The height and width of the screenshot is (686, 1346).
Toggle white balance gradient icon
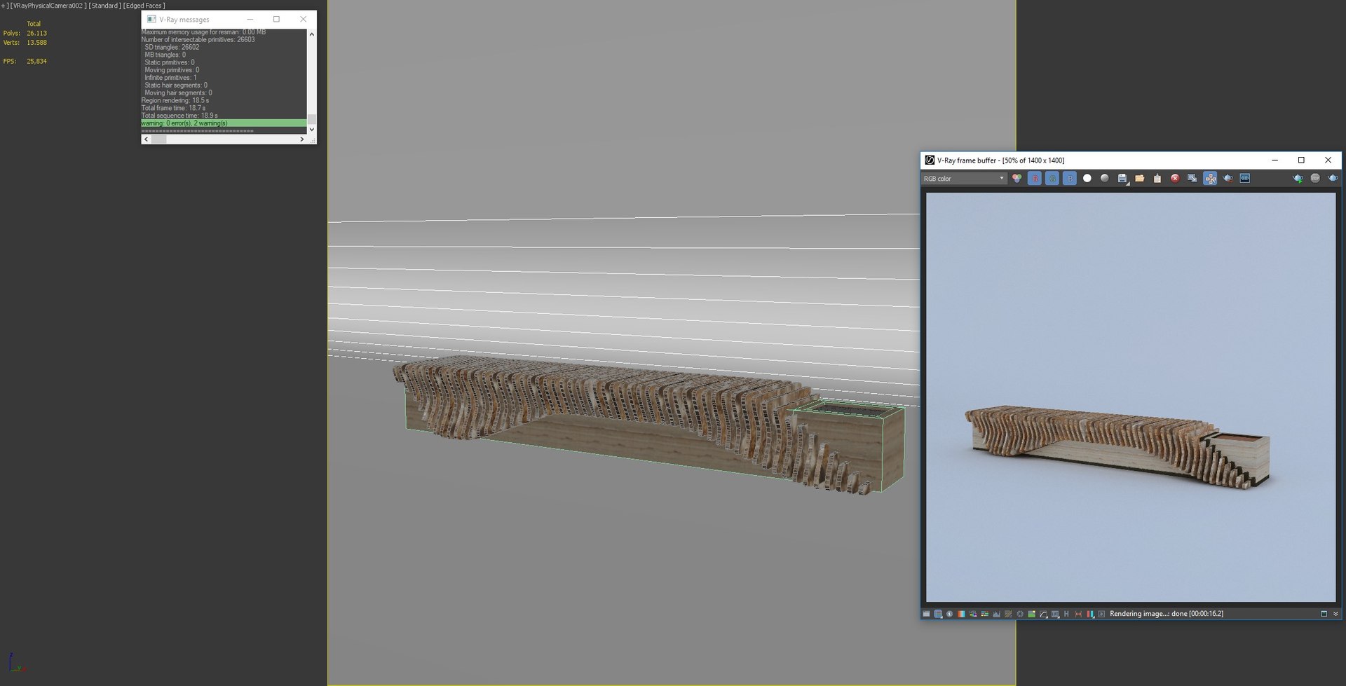(961, 614)
